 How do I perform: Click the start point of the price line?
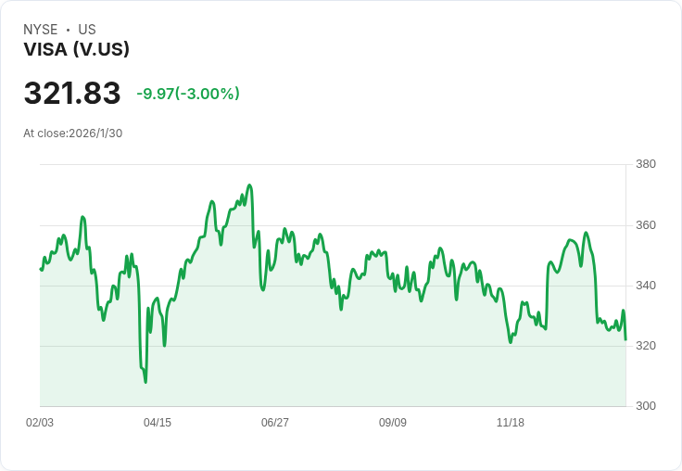click(41, 269)
